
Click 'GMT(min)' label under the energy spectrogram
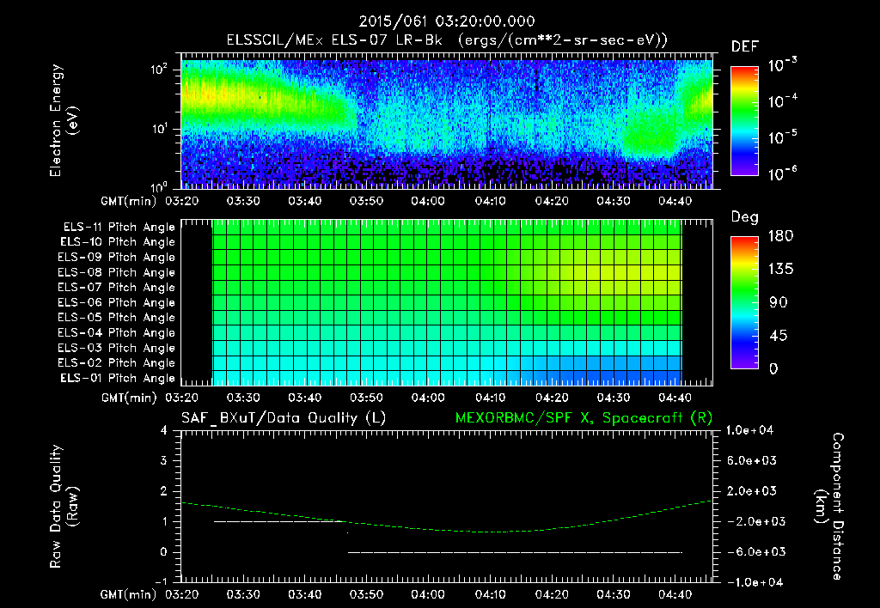pyautogui.click(x=129, y=201)
